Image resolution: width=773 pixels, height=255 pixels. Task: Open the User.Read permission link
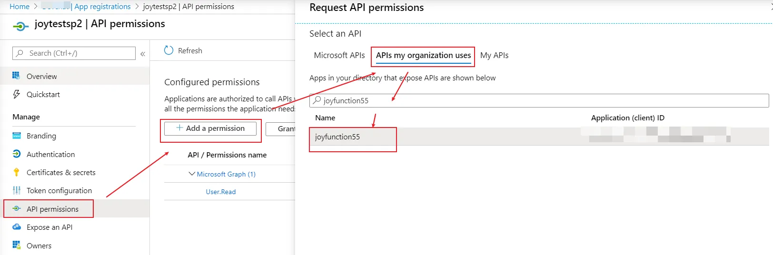[220, 192]
